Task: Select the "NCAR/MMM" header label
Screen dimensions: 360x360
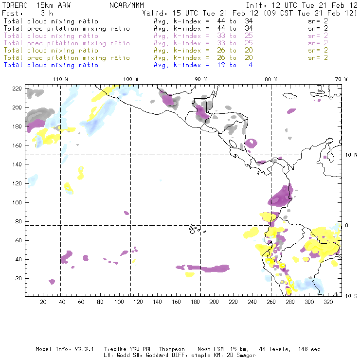Action: pyautogui.click(x=126, y=5)
